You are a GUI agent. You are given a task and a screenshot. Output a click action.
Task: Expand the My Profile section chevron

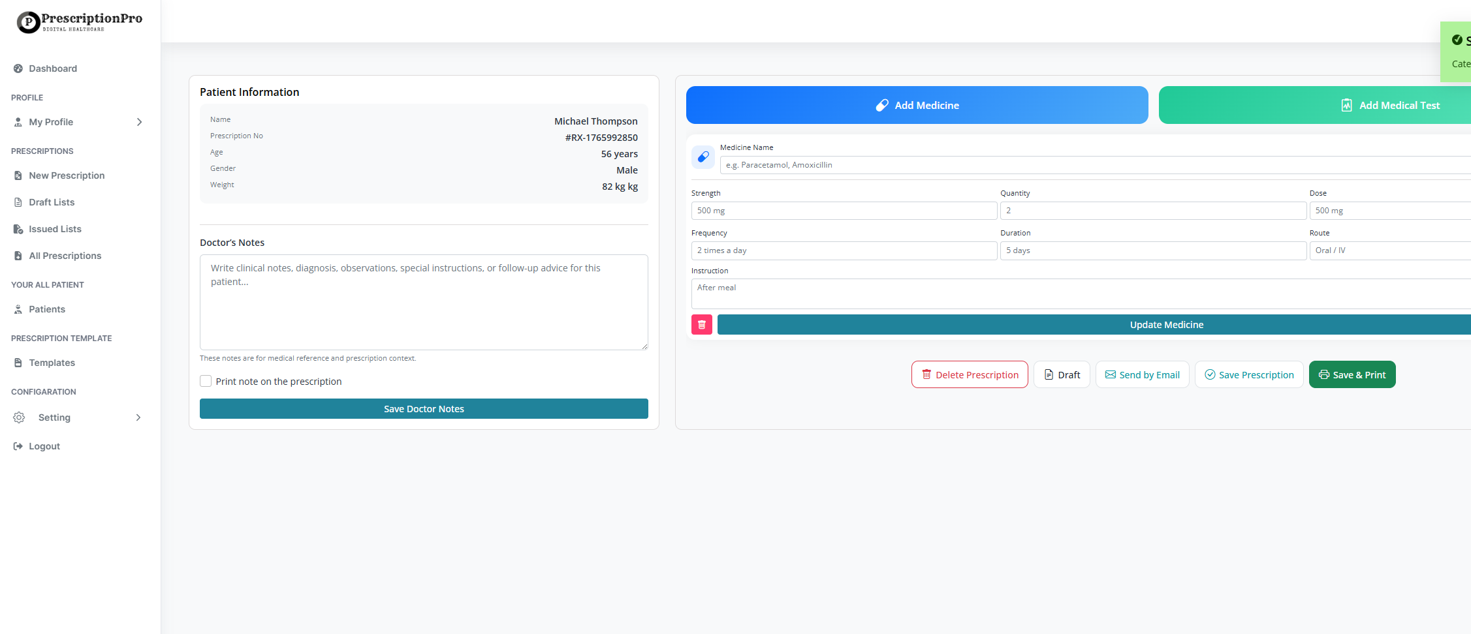pos(138,122)
